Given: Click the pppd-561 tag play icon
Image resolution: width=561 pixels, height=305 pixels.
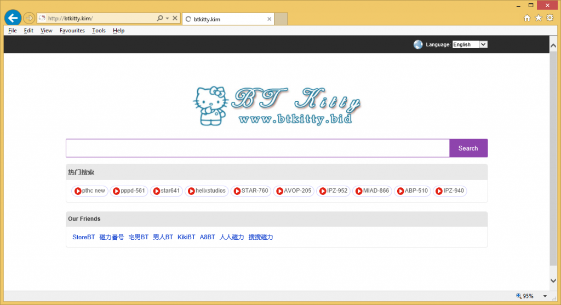Looking at the screenshot, I should pyautogui.click(x=116, y=191).
